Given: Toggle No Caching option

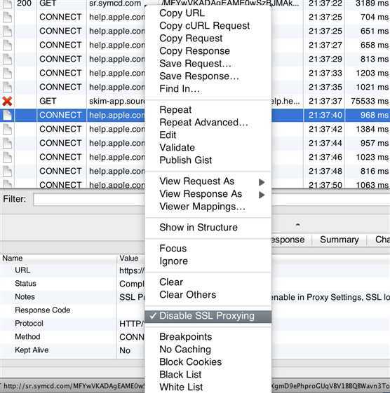Looking at the screenshot, I should (185, 350).
